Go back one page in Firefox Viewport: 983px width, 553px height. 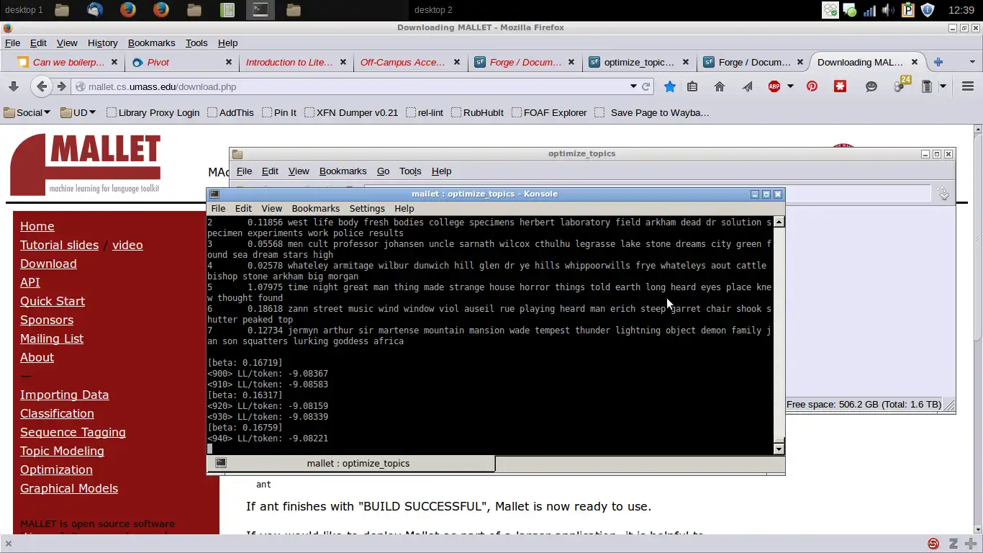42,86
